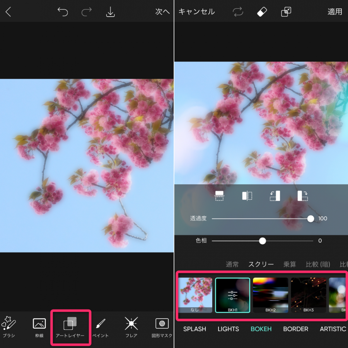Toggle vertical flip of the art layer

[x=219, y=196]
